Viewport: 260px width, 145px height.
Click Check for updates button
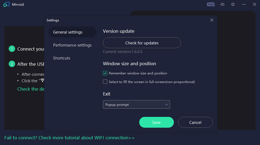point(142,43)
